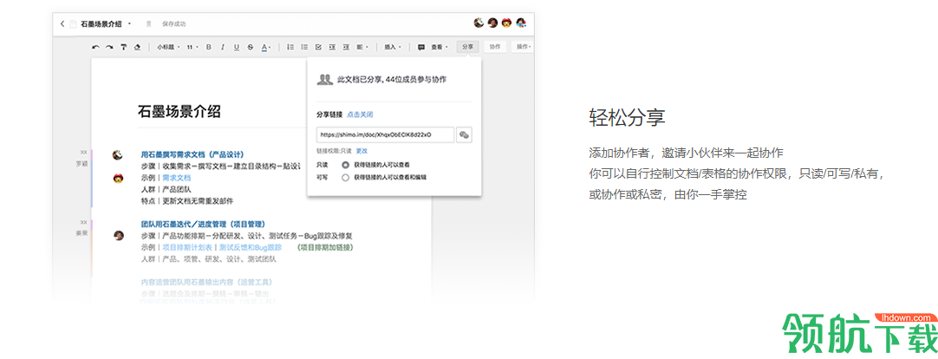This screenshot has width=938, height=359.
Task: Click the fourth collaborator avatar in header
Action: [521, 23]
